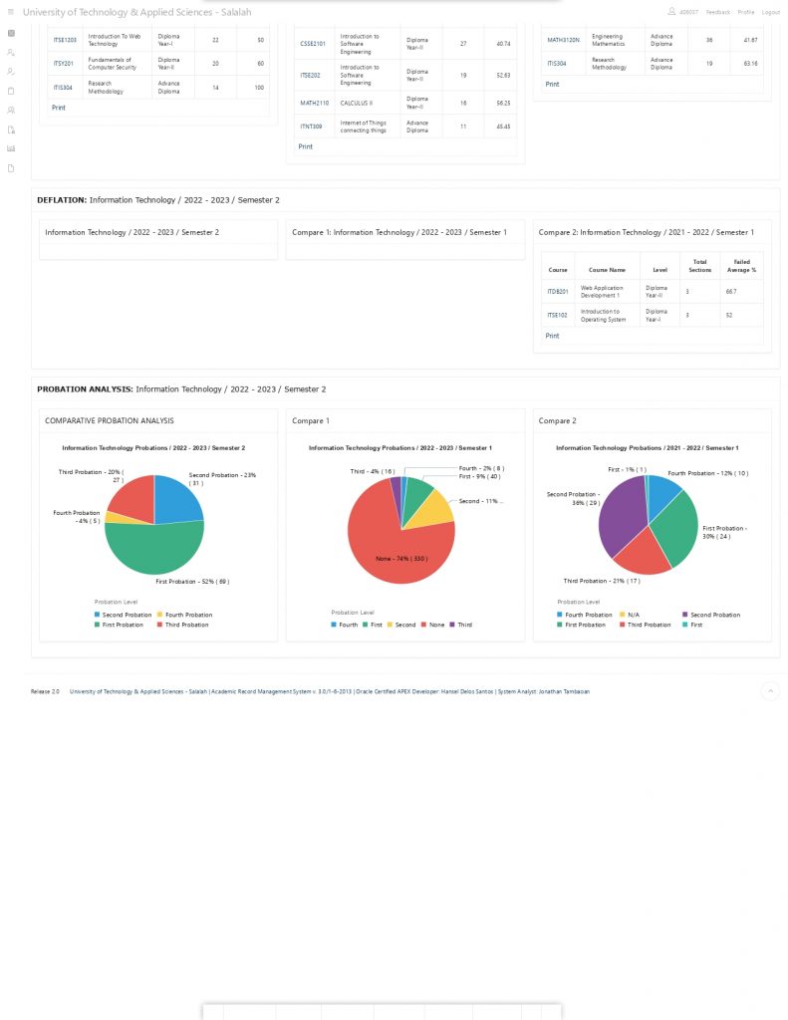Viewport: 788px width, 1020px height.
Task: Click the 66.7 failed average value
Action: (731, 292)
